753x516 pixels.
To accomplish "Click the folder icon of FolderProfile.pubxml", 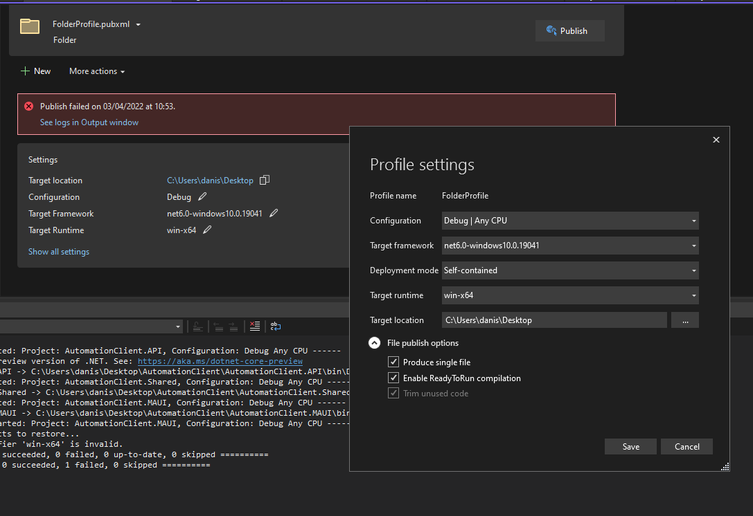I will 30,27.
